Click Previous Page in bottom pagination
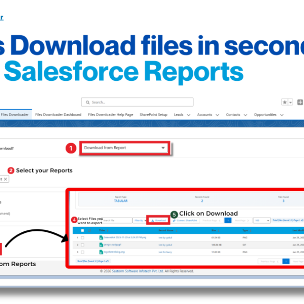This screenshot has height=304, width=304. click(269, 261)
